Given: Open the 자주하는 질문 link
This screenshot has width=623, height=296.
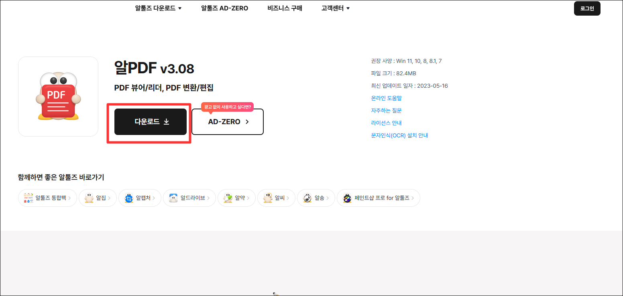Looking at the screenshot, I should point(386,111).
